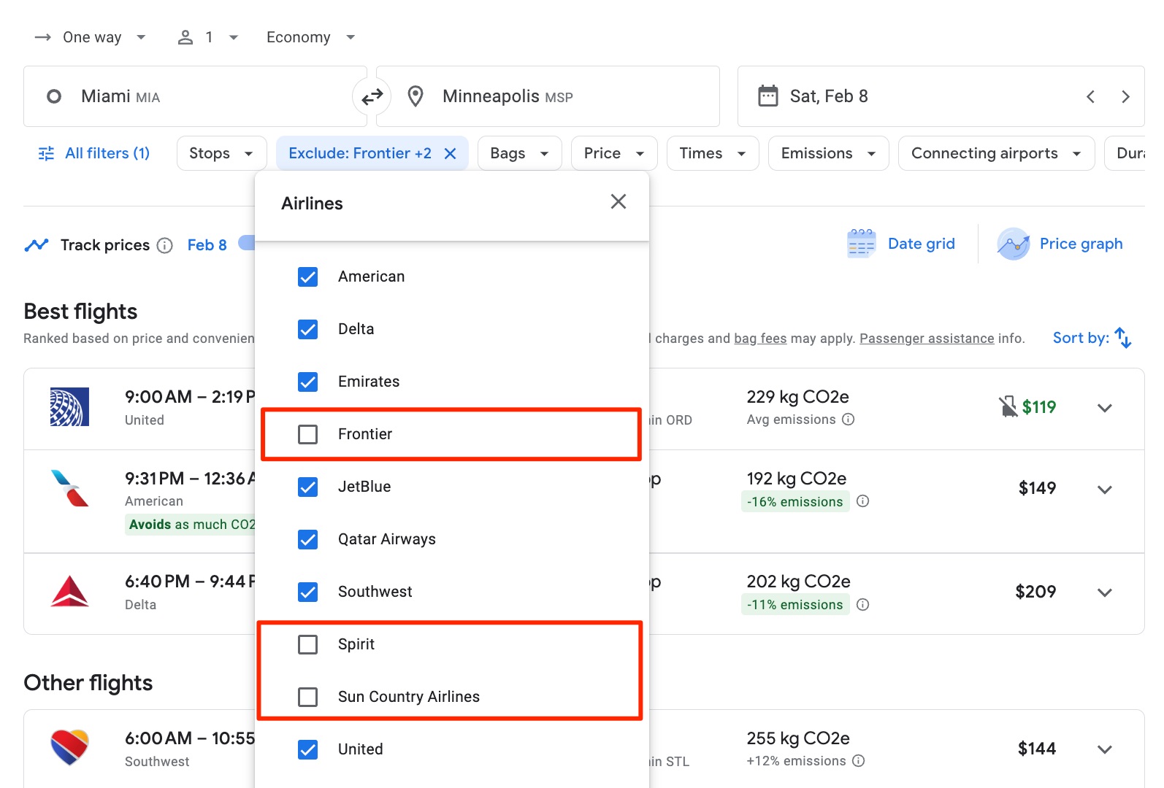1164x788 pixels.
Task: Uncheck the Delta airline checkbox
Action: pyautogui.click(x=308, y=329)
